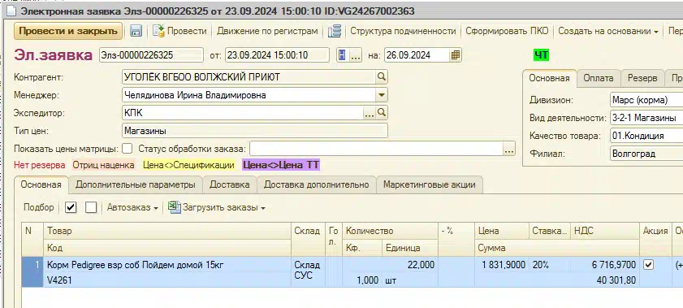Viewport: 683px width, 308px height.
Task: Open the subordination structure tree icon
Action: [335, 31]
